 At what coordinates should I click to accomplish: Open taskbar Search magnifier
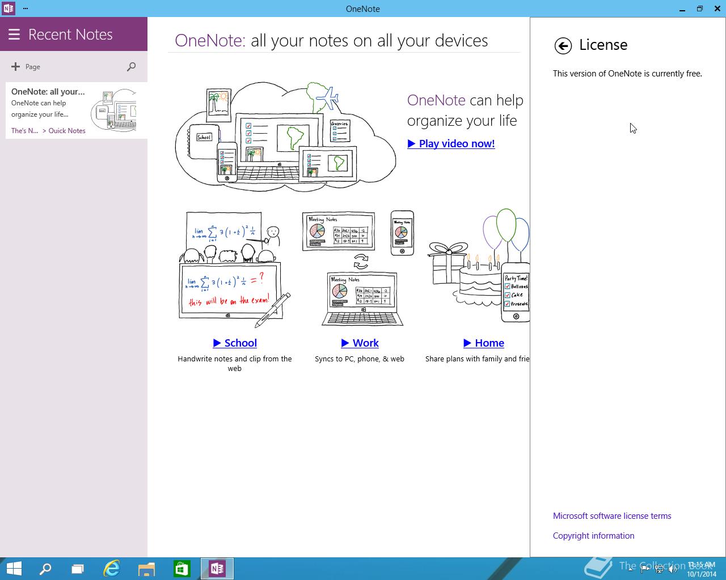pos(45,569)
